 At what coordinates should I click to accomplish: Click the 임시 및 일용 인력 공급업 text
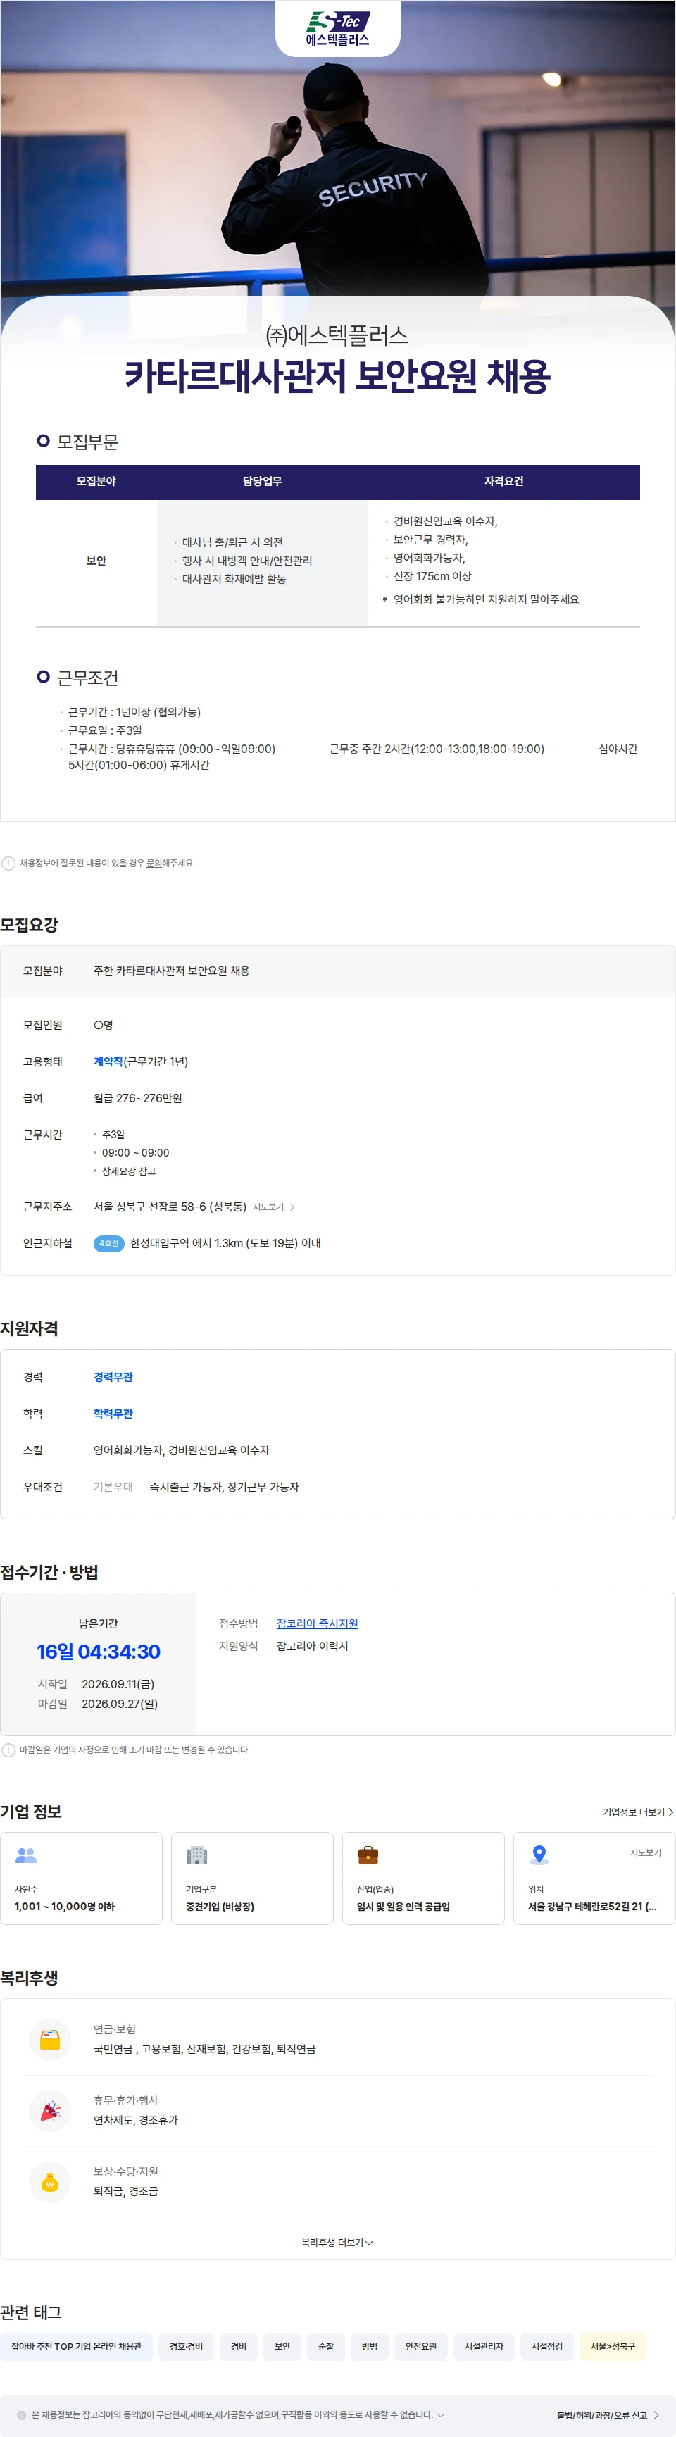click(x=403, y=1906)
